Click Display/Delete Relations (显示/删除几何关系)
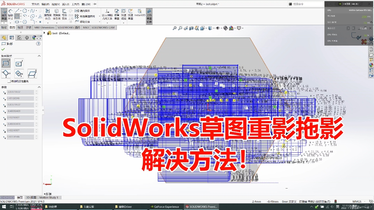 pyautogui.click(x=107, y=14)
